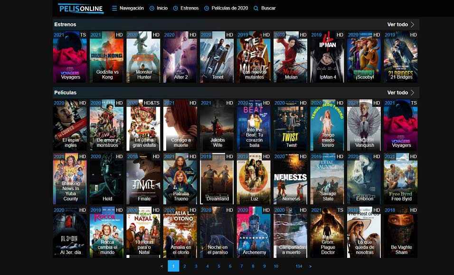
Task: Expand Estrenos with the chevron arrow
Action: click(412, 24)
